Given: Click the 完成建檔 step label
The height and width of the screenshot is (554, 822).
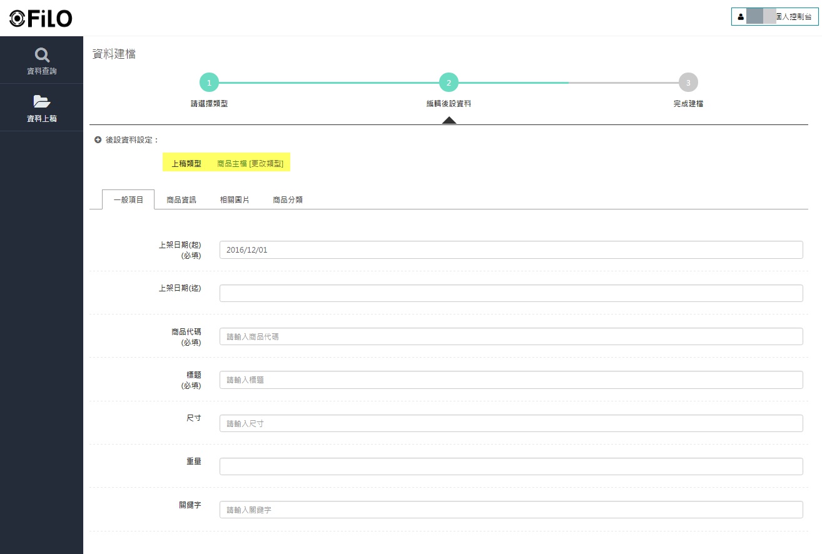Looking at the screenshot, I should 688,104.
